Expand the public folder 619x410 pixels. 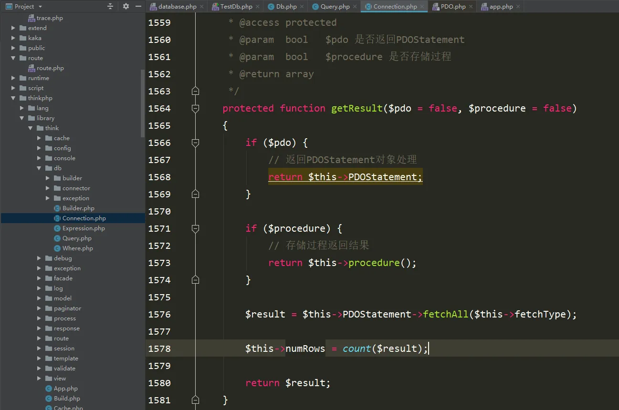(13, 48)
